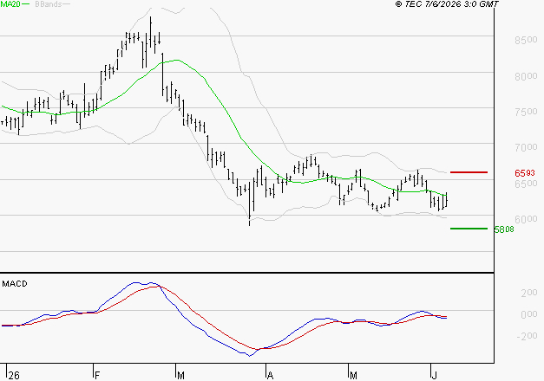Click the A month label on time axis
The image size is (544, 381).
pyautogui.click(x=271, y=376)
